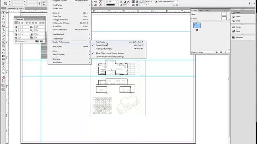Click the screen mode button in toolbox
Viewport: 257px width, 144px height.
click(3, 90)
